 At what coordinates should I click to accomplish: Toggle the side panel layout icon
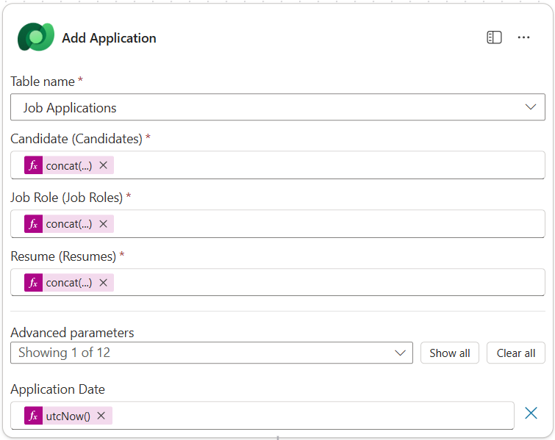click(x=494, y=37)
